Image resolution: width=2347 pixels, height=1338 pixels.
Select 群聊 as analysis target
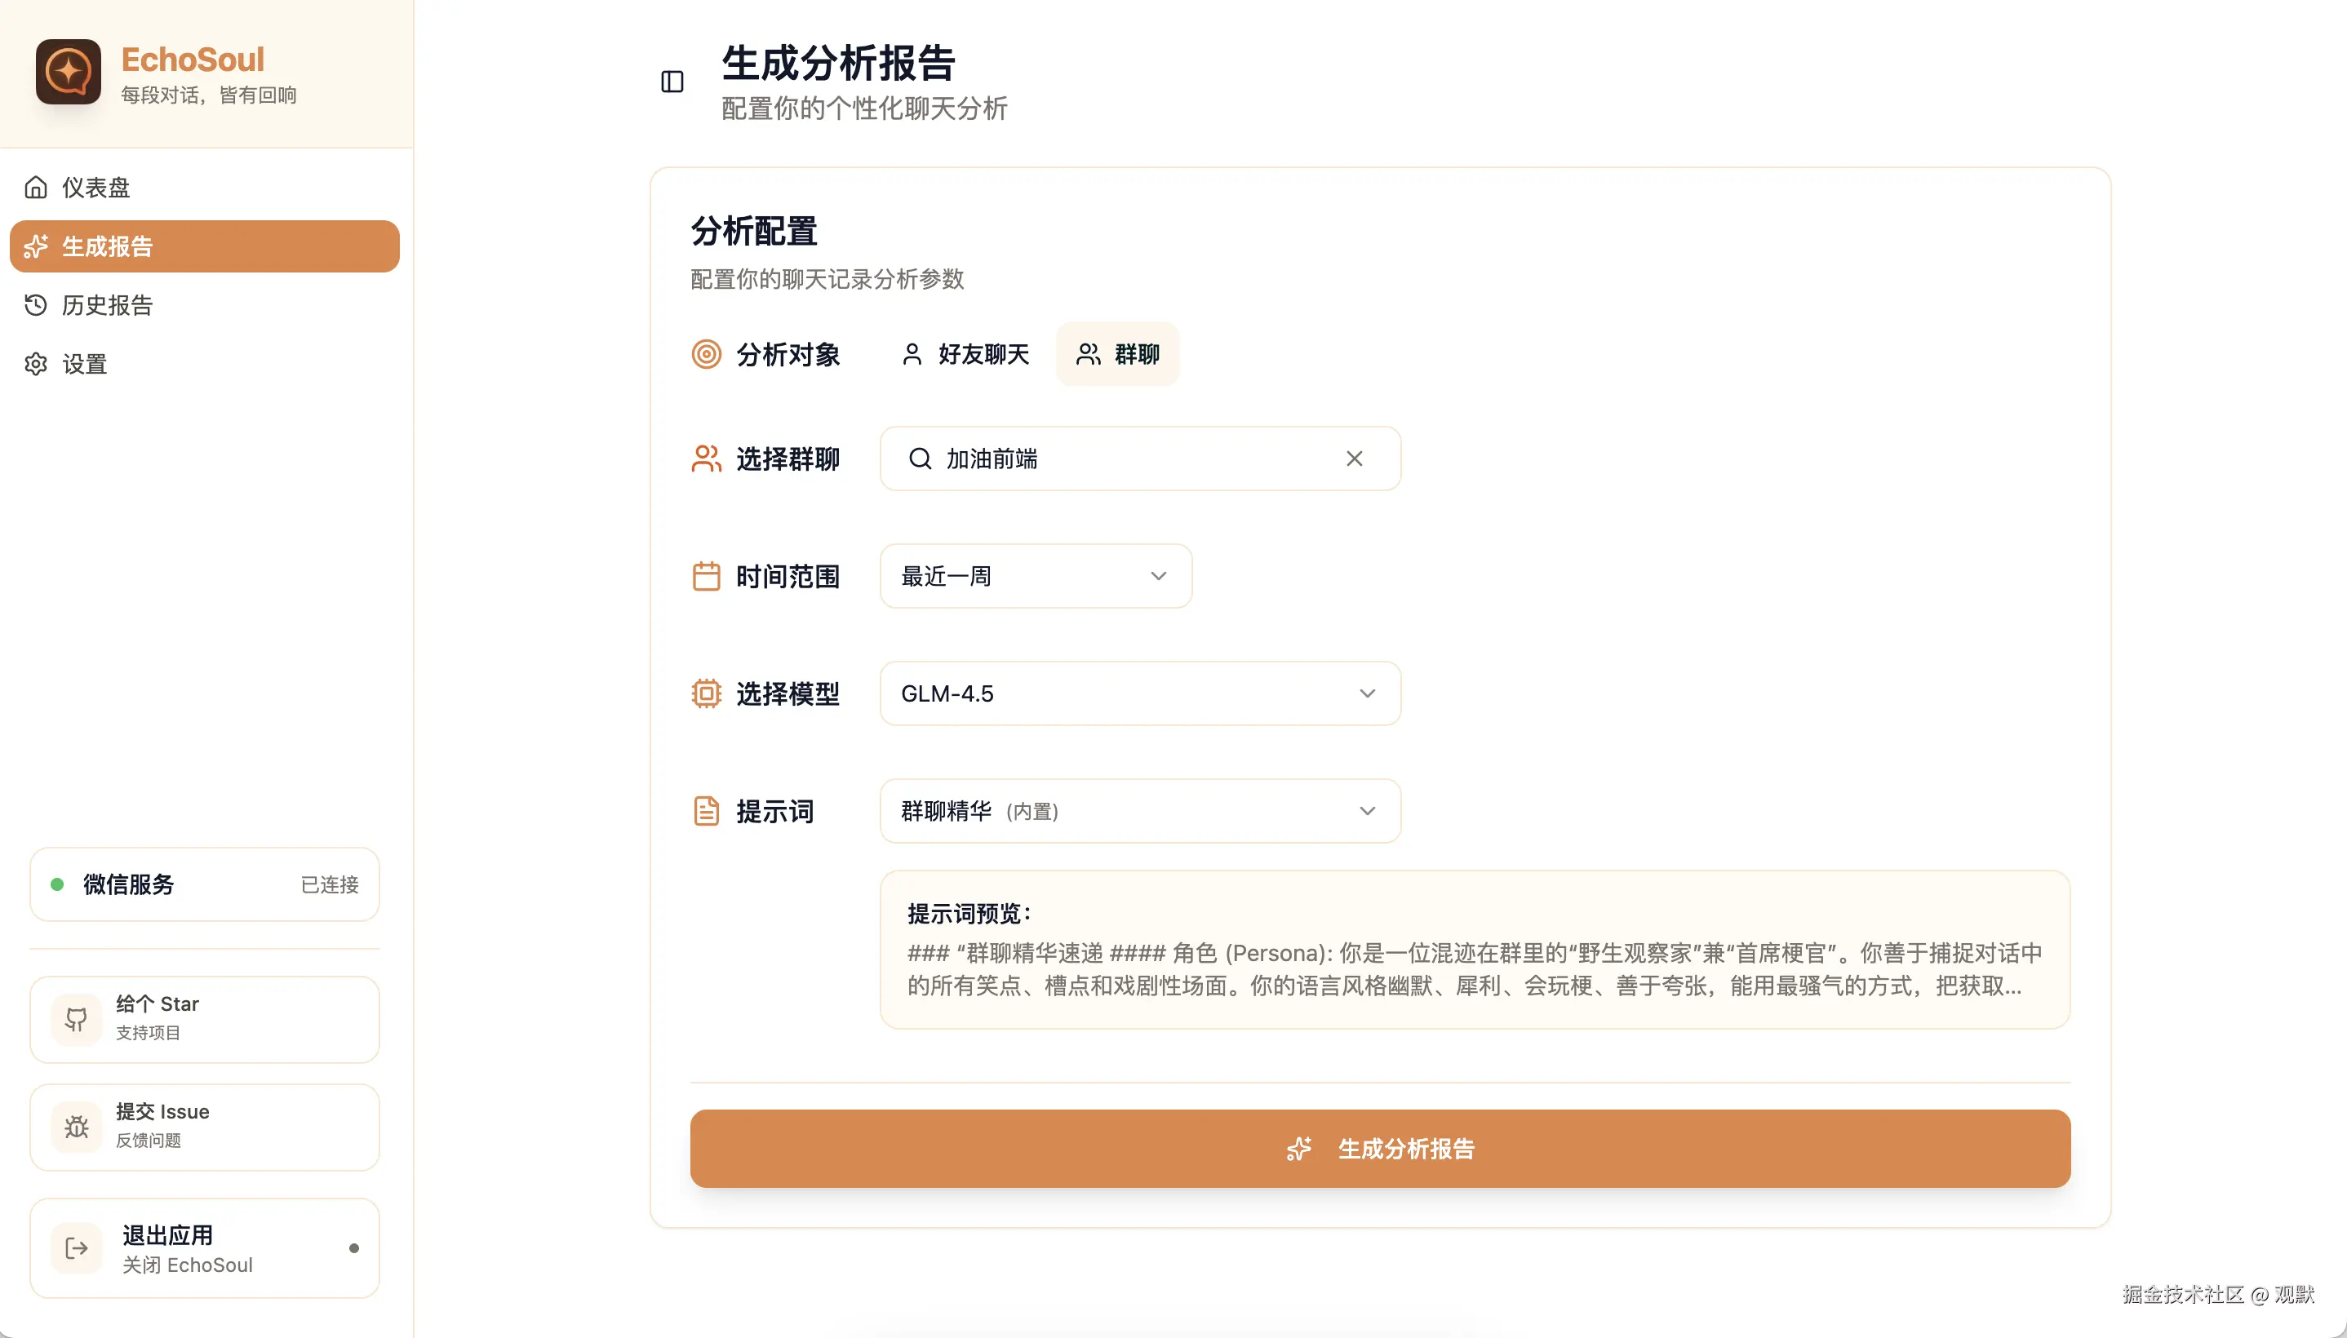(x=1117, y=355)
